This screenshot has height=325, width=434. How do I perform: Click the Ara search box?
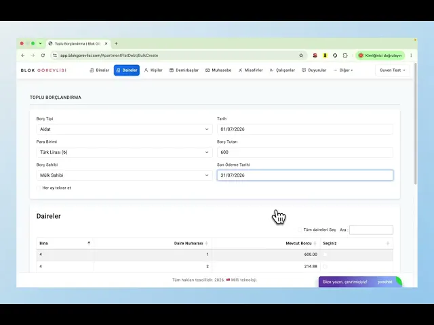point(371,230)
